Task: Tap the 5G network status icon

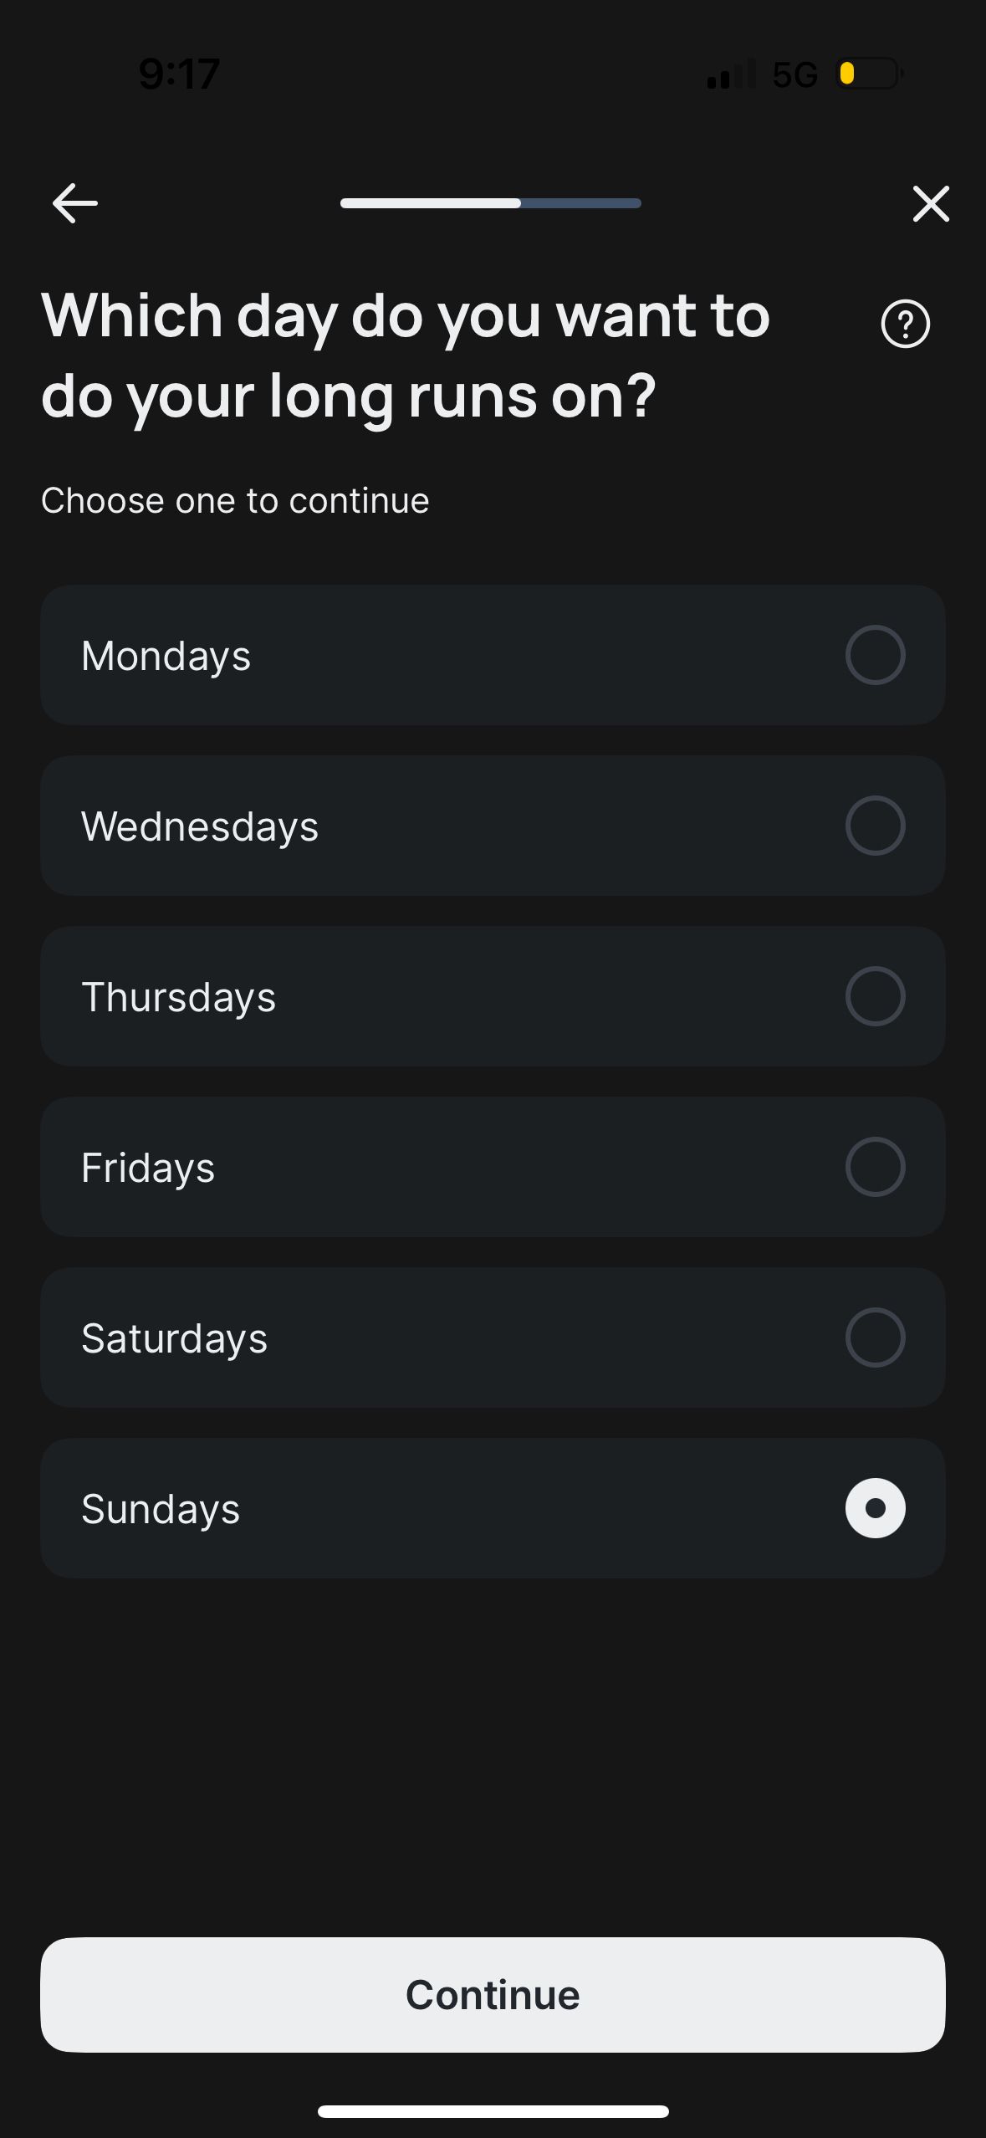Action: 794,74
